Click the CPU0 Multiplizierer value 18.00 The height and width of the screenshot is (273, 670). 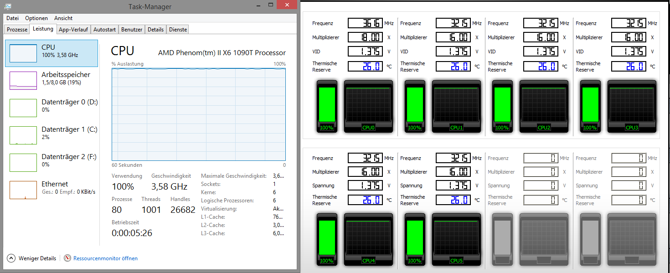point(365,37)
